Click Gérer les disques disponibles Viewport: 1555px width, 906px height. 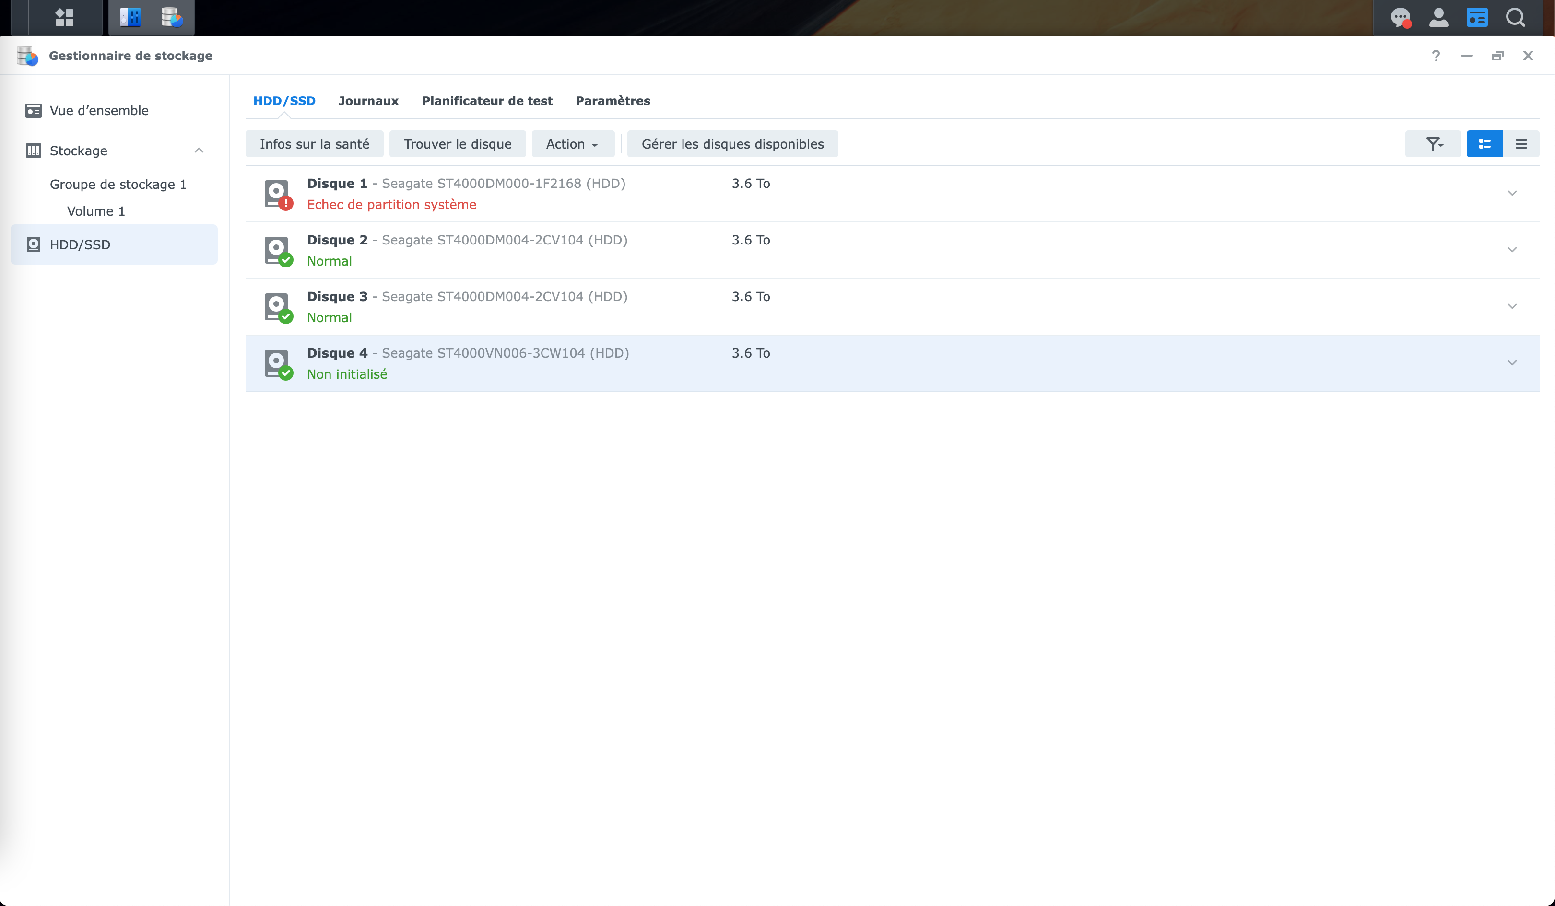732,144
